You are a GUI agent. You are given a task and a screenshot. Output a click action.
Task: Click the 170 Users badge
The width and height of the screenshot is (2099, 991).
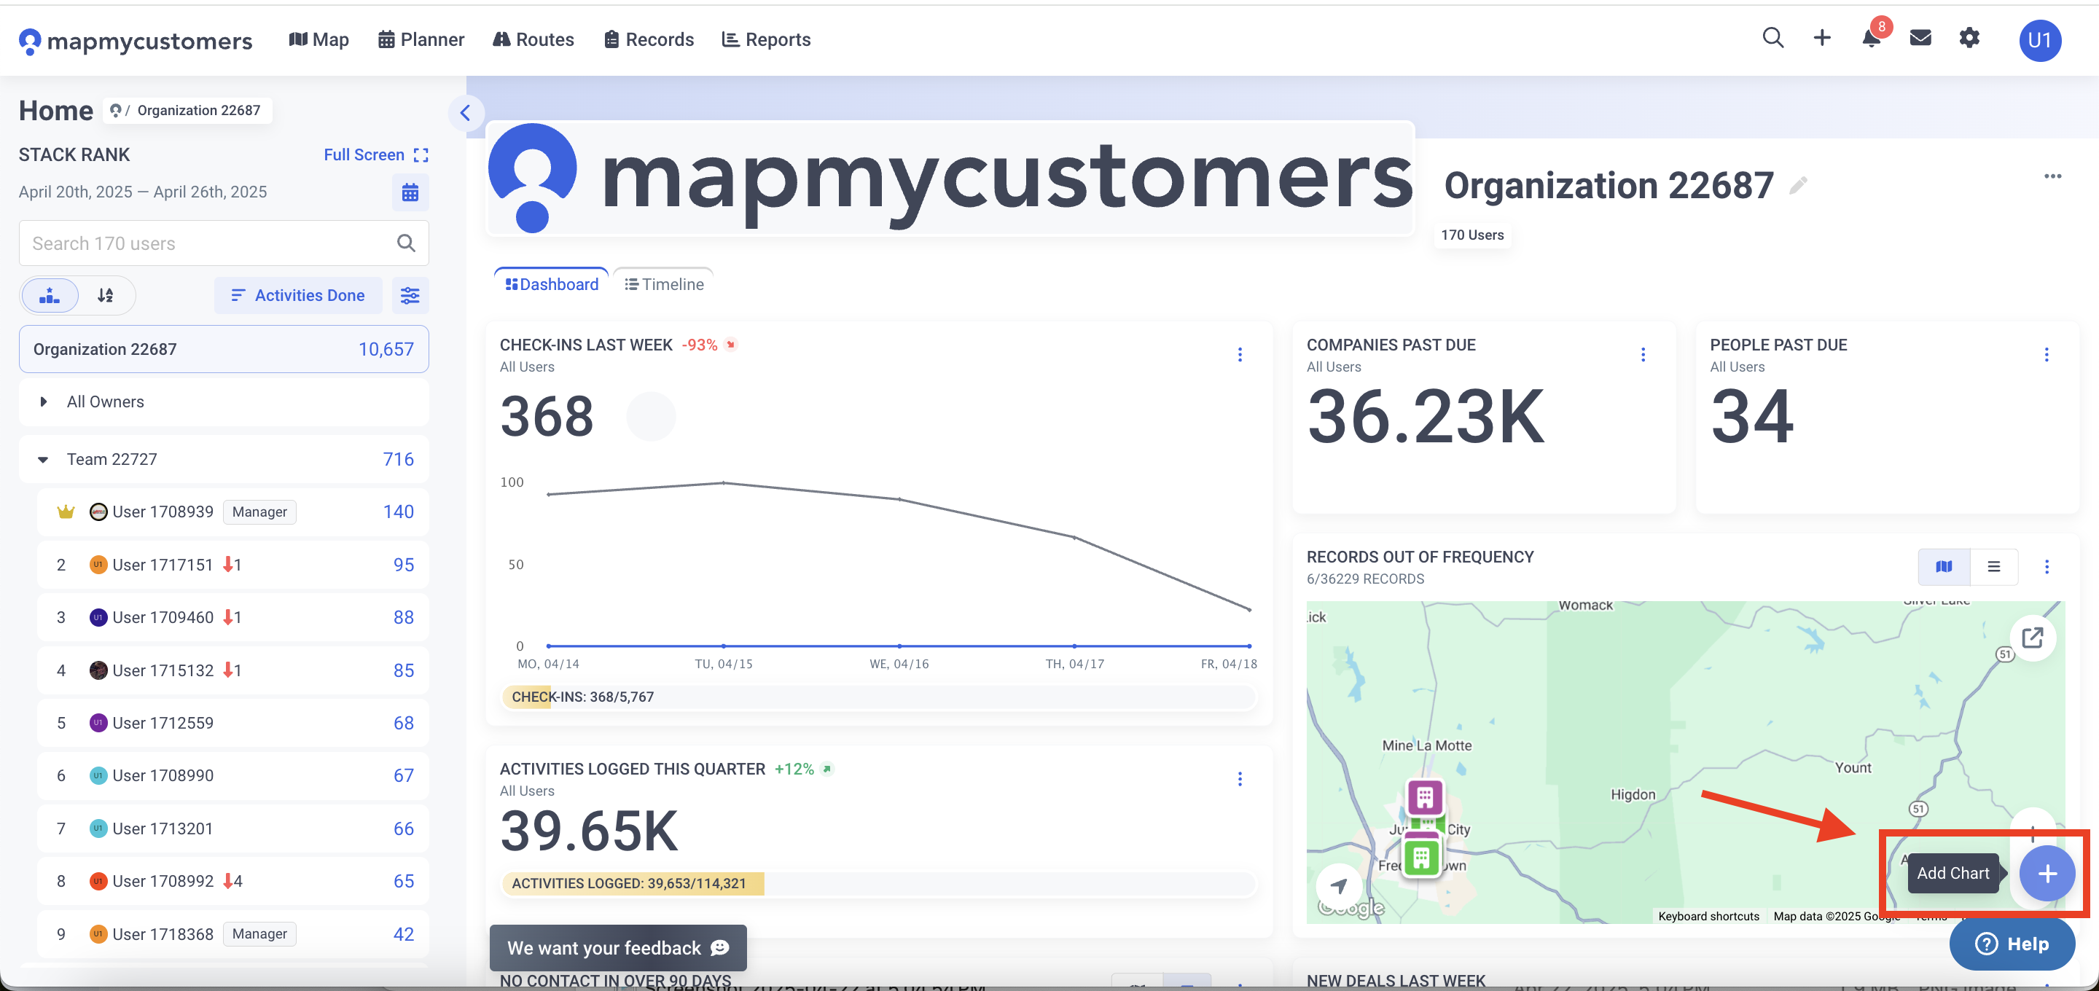1471,235
